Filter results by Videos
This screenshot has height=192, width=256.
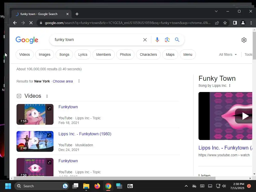point(24,54)
